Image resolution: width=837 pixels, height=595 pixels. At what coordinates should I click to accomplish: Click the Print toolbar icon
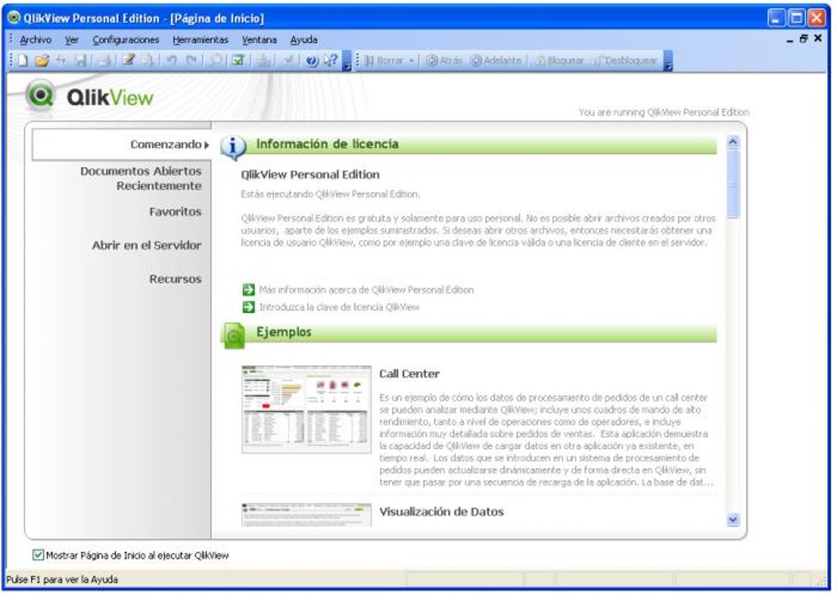(x=104, y=61)
